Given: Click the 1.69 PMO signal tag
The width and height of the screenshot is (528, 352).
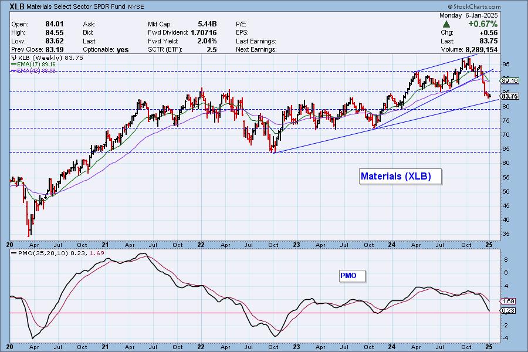Looking at the screenshot, I should point(508,301).
